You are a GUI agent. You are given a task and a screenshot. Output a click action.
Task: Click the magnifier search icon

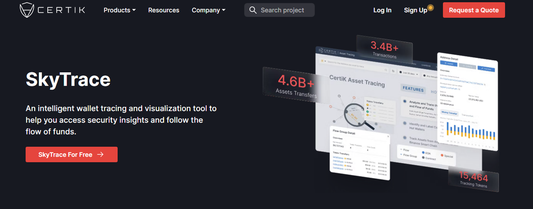[x=253, y=10]
